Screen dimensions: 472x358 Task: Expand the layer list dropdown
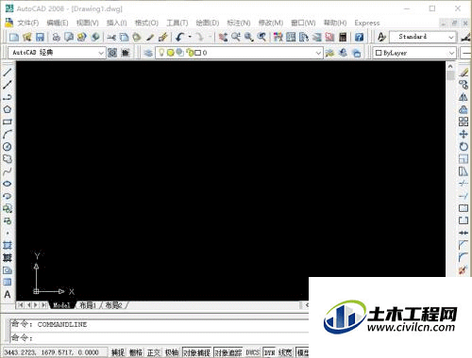point(318,53)
